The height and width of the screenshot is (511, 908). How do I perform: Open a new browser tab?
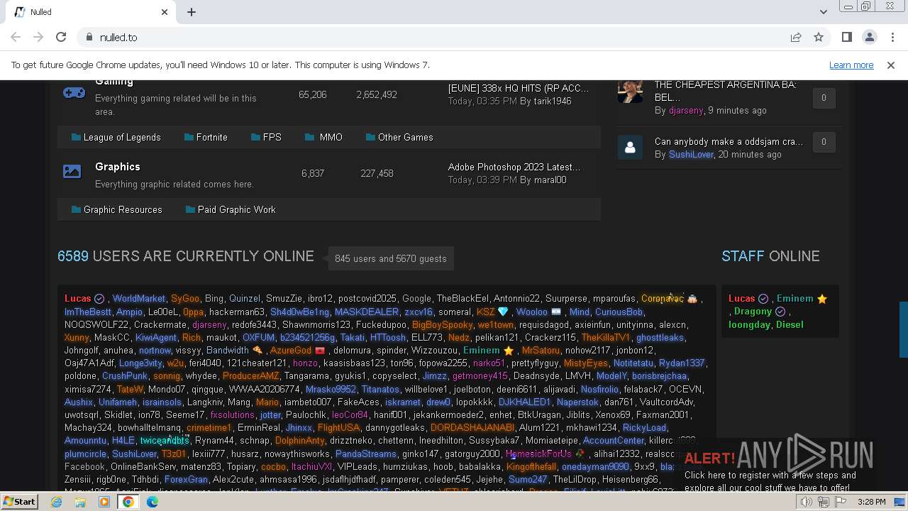pos(192,12)
